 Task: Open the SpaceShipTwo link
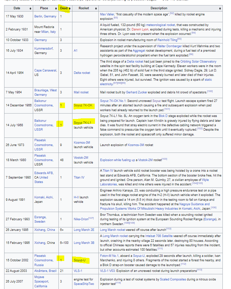pos(84,284)
